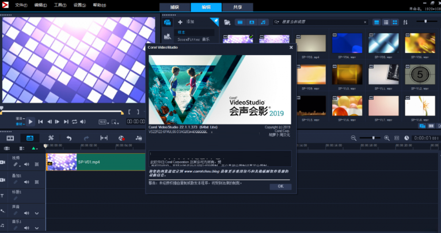Expand the 声音 voice track chevron
The height and width of the screenshot is (233, 441).
click(37, 213)
